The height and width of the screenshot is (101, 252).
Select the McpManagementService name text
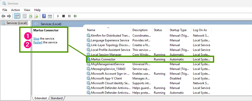click(108, 64)
